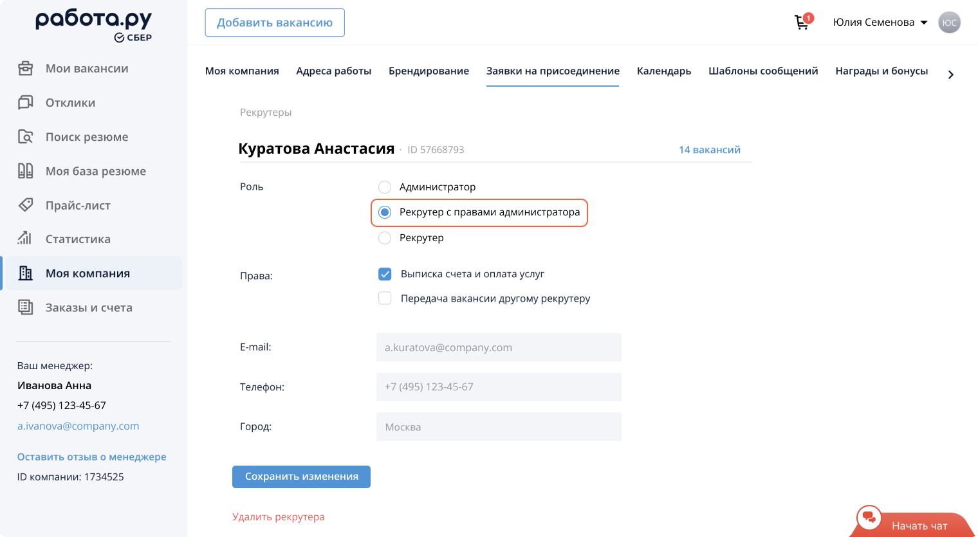Enable Передача вакансии другому рекрутеру checkbox

385,298
